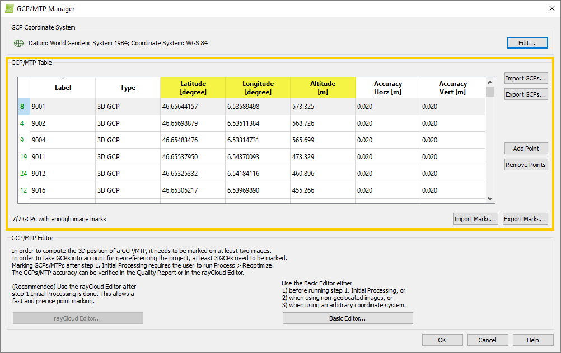The width and height of the screenshot is (561, 353).
Task: Open coordinate system Edit dialog
Action: pyautogui.click(x=526, y=43)
